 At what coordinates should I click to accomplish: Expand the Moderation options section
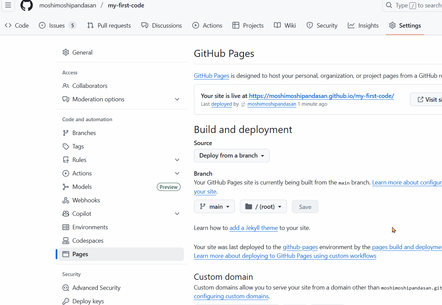177,99
